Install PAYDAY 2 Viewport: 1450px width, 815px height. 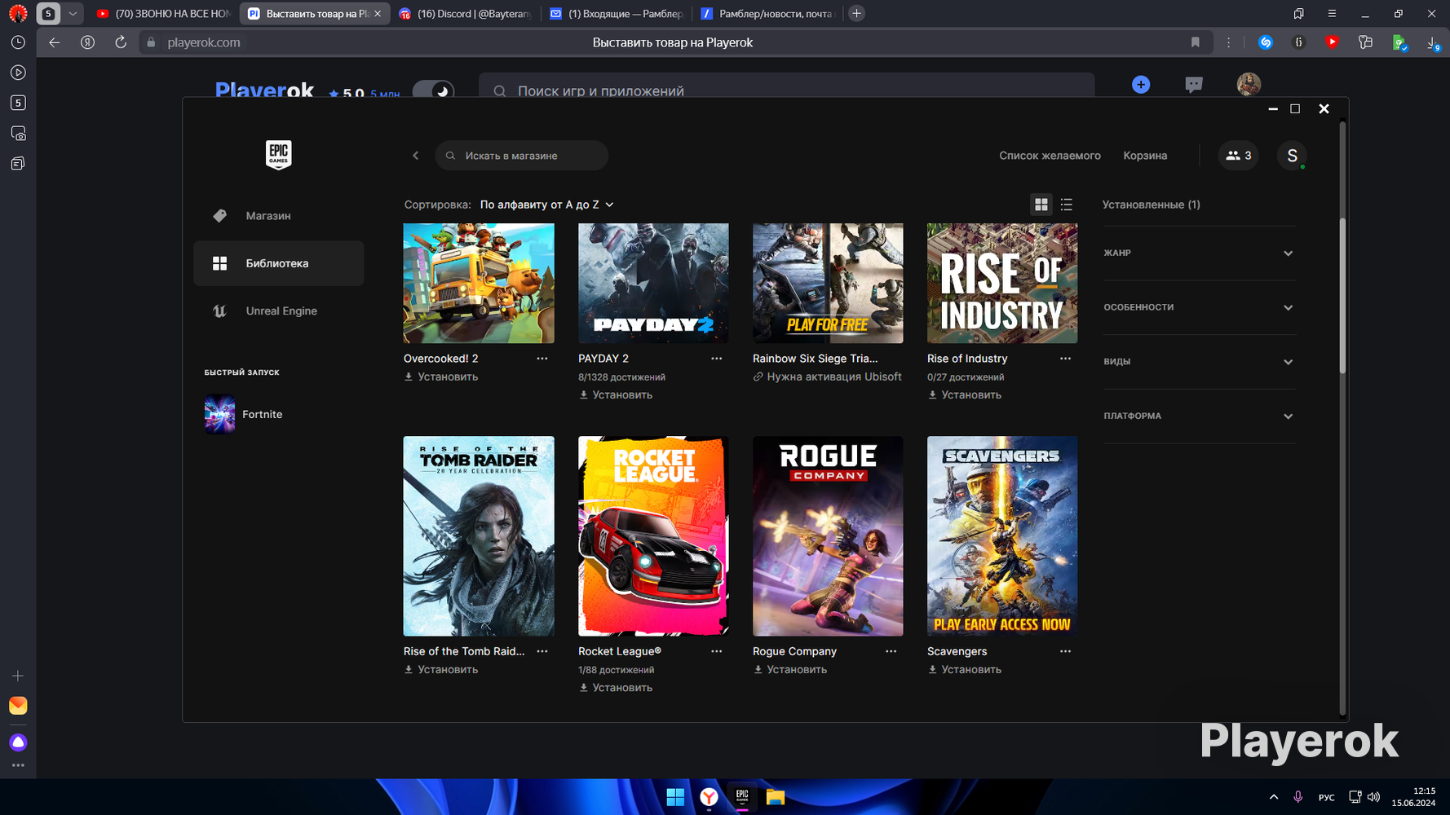point(616,394)
